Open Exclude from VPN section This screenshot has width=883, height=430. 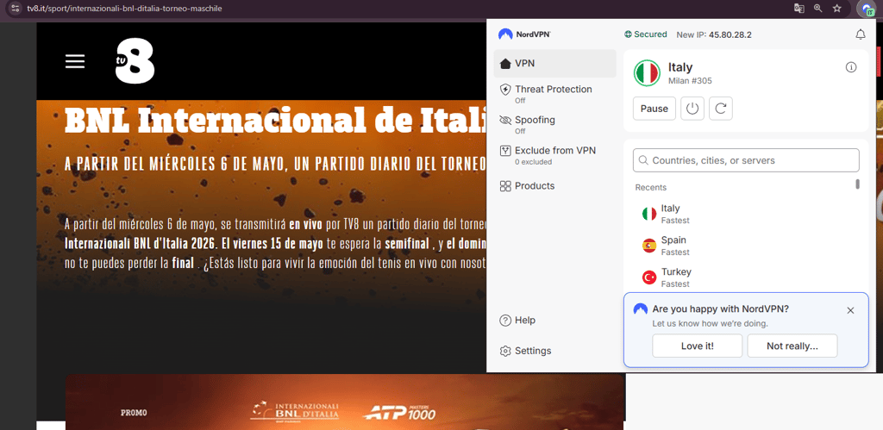[x=554, y=155]
